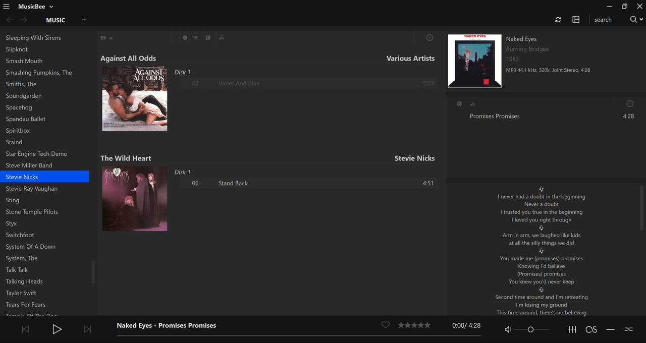Click Naked Eyes artist name in now playing

pyautogui.click(x=521, y=39)
